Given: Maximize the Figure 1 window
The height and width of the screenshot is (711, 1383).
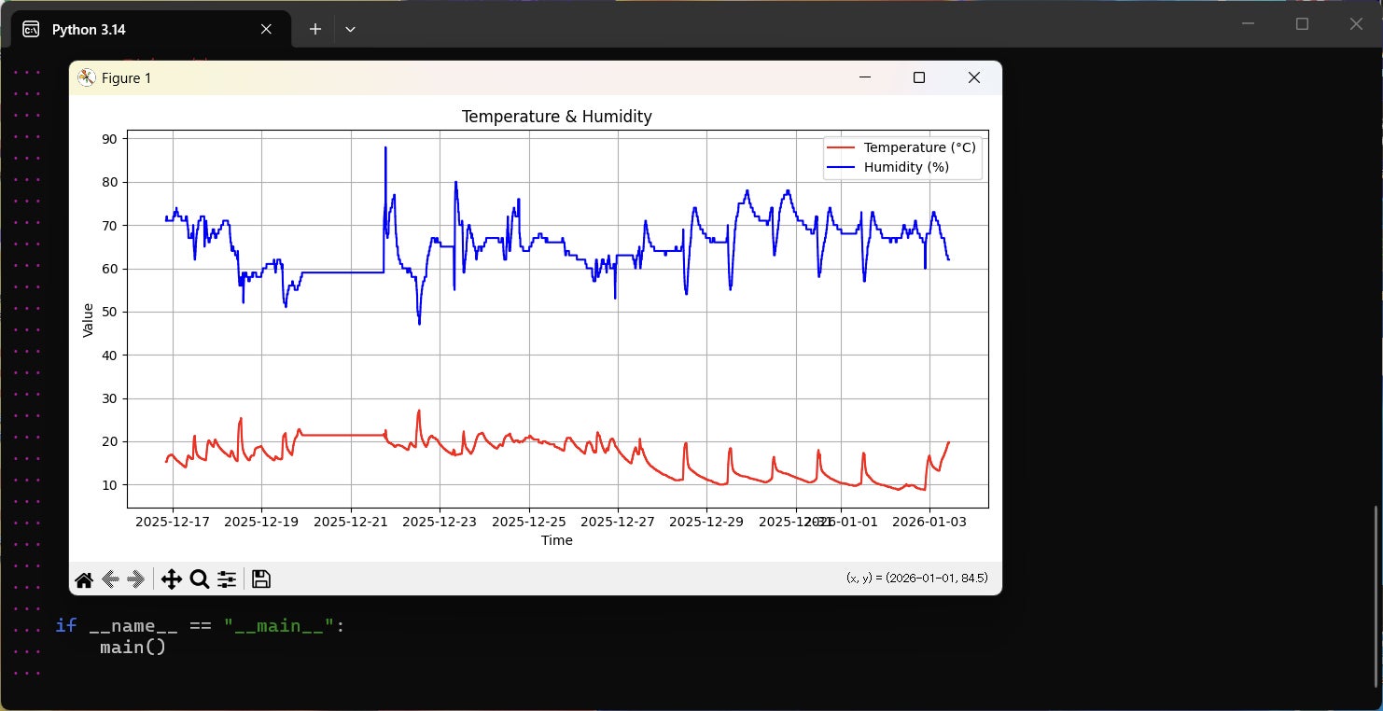Looking at the screenshot, I should 919,78.
